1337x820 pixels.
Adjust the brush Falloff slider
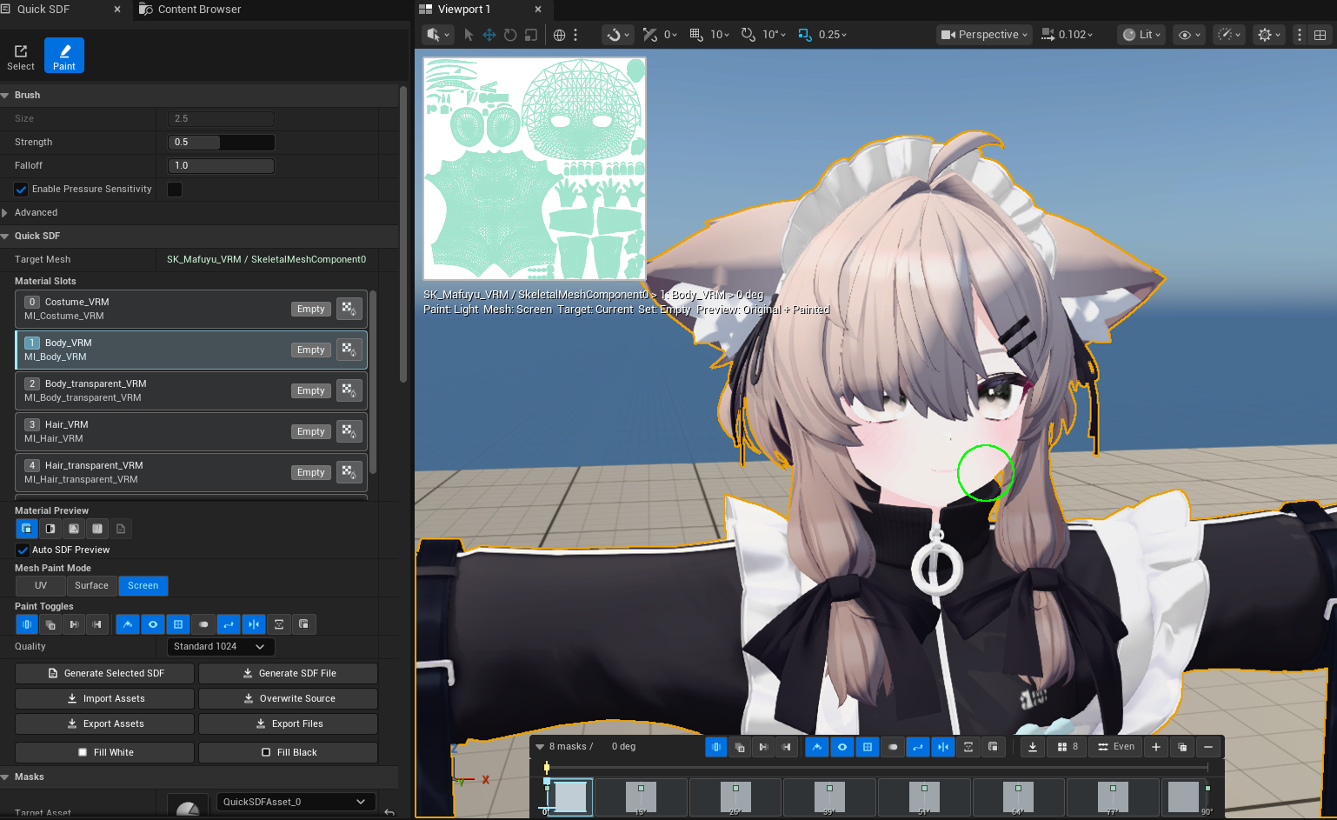click(x=221, y=166)
